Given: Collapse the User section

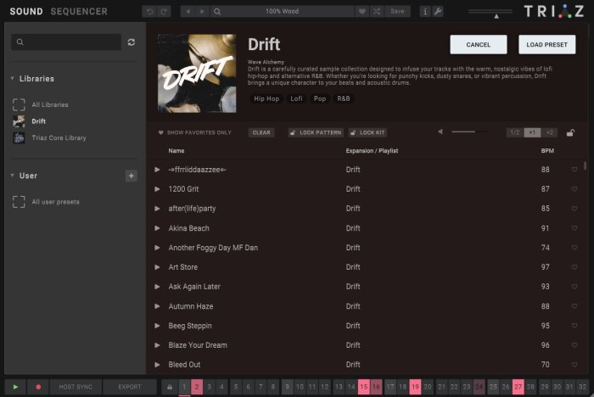Looking at the screenshot, I should tap(13, 176).
